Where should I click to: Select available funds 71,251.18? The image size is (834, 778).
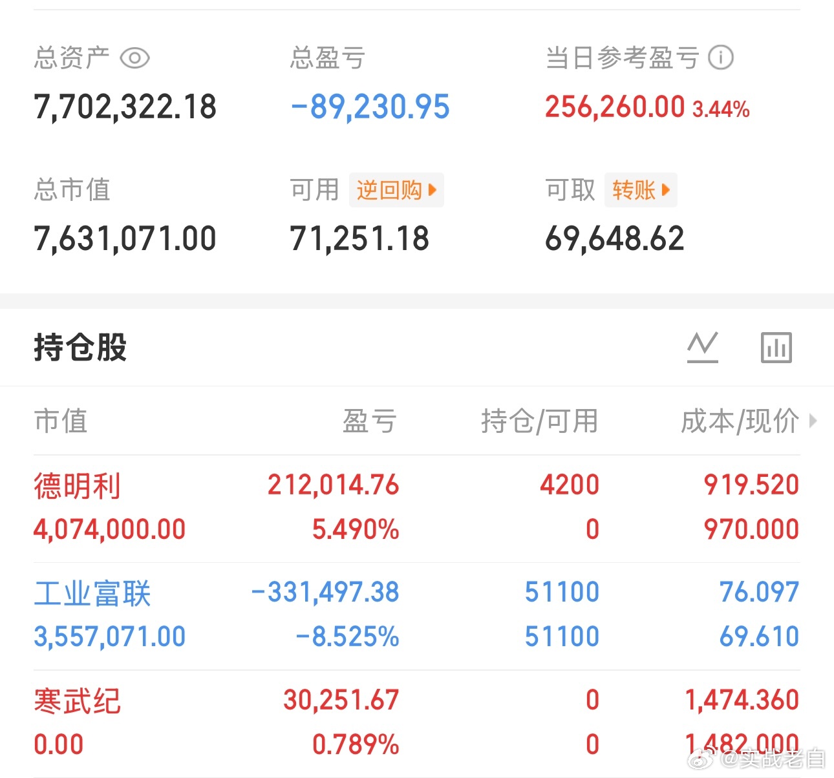point(359,239)
